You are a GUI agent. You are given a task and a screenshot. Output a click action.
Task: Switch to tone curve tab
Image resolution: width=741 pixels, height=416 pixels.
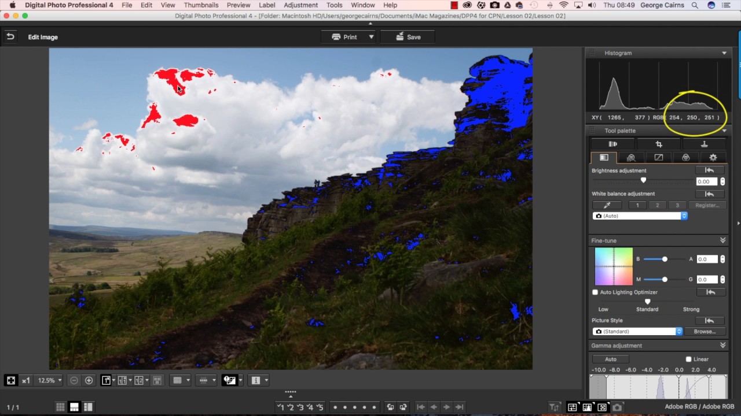tap(658, 157)
